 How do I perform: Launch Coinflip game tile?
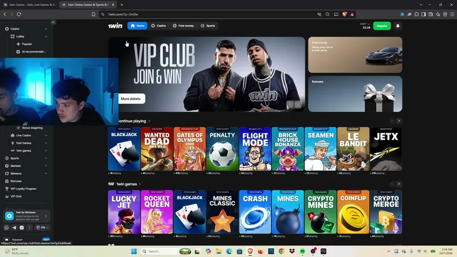[x=353, y=212]
